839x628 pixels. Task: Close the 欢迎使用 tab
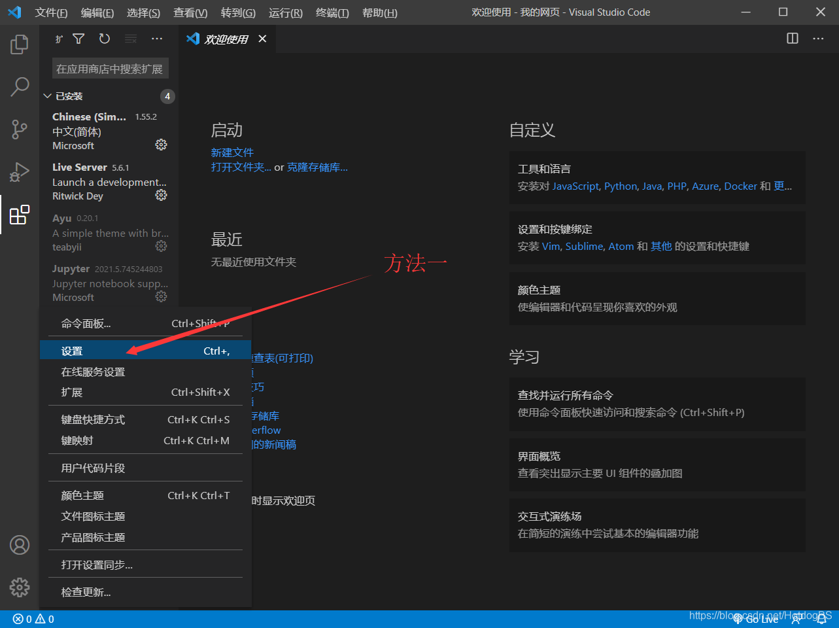pyautogui.click(x=262, y=39)
